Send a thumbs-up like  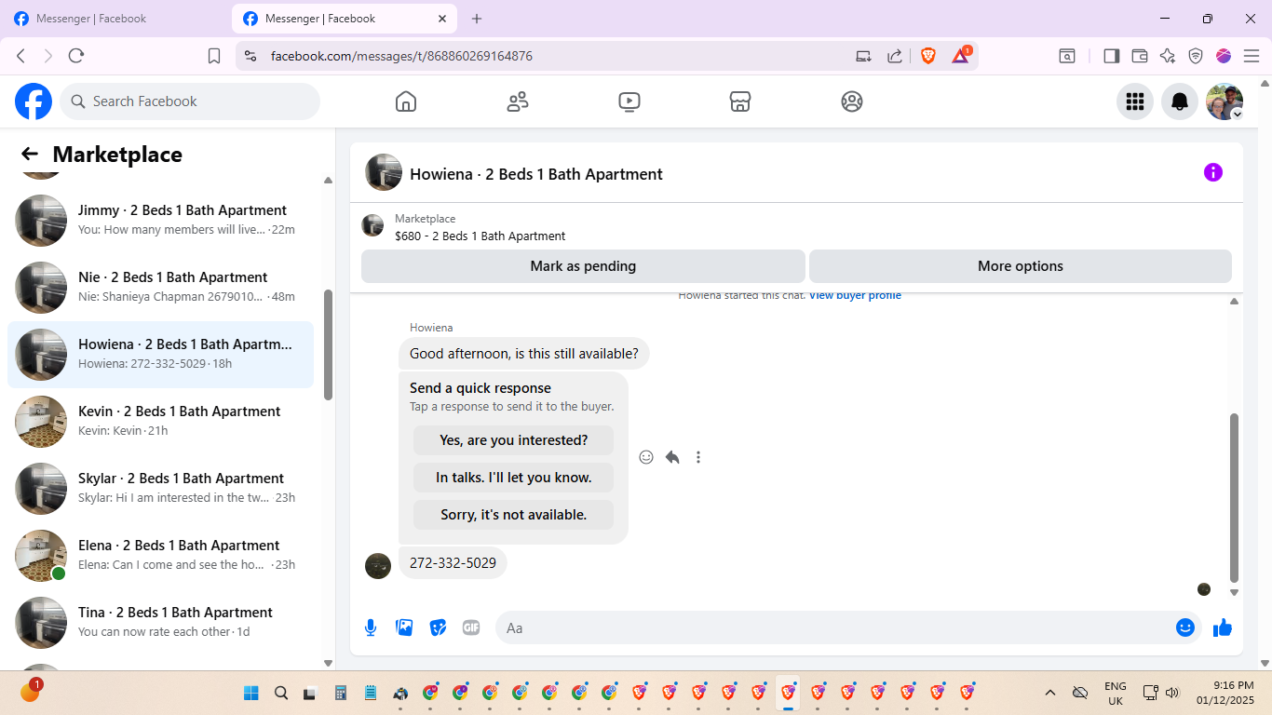coord(1223,628)
